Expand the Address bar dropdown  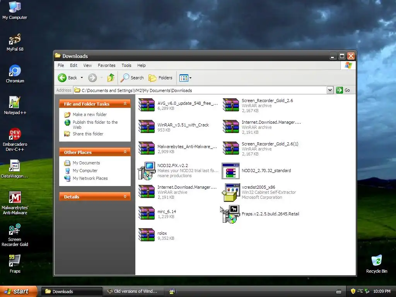[330, 90]
